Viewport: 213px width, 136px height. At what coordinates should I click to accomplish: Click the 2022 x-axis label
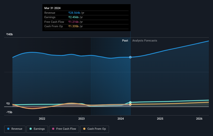[42, 119]
